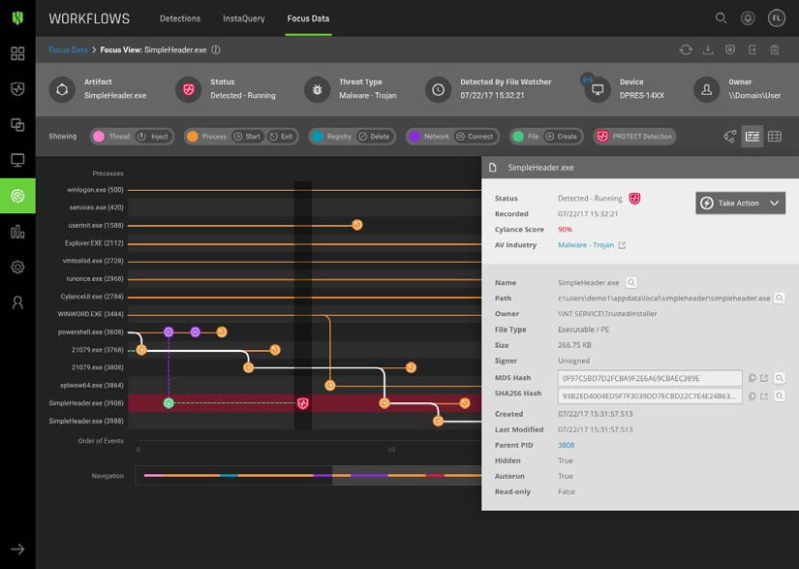Open the gear settings sidebar icon
This screenshot has width=799, height=569.
[17, 268]
